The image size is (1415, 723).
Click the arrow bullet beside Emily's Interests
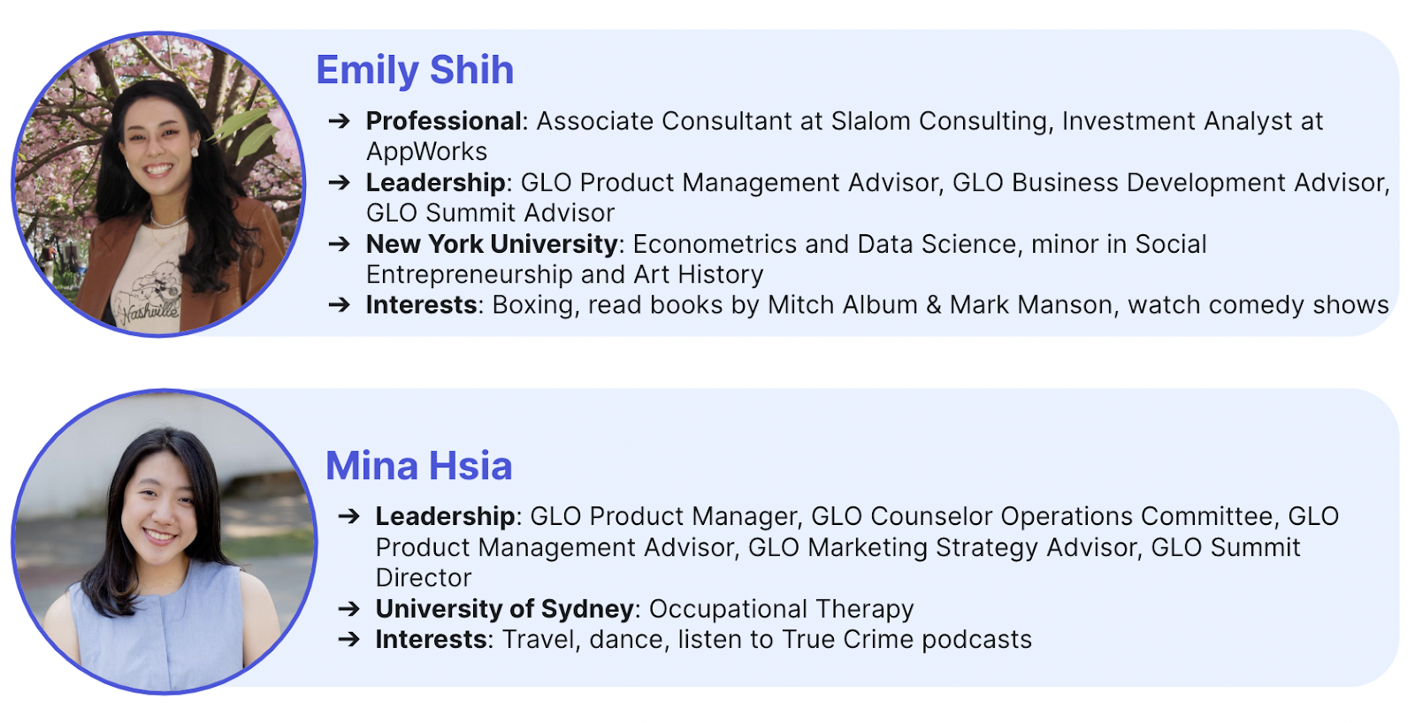[340, 305]
